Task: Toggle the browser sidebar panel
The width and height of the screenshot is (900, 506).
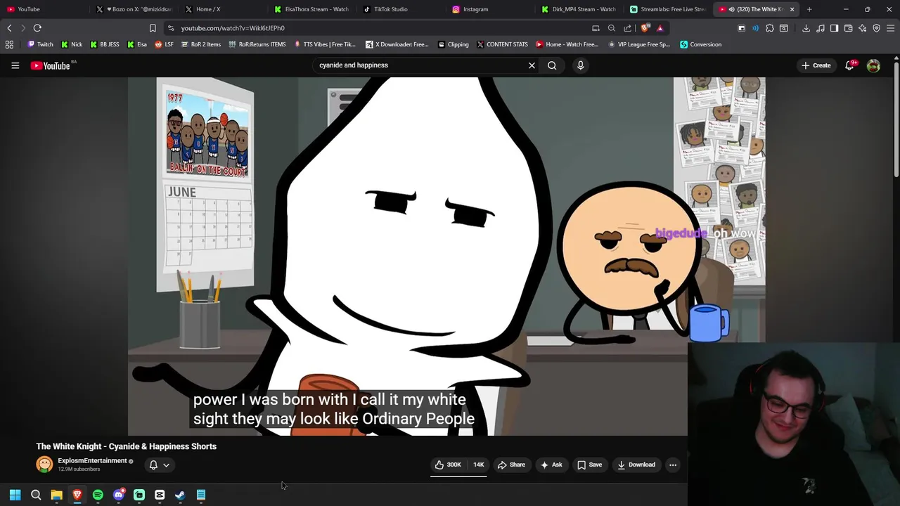Action: (x=834, y=28)
